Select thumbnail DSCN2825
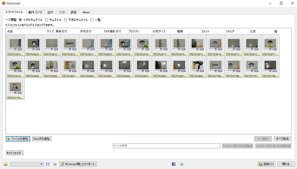 [16, 45]
